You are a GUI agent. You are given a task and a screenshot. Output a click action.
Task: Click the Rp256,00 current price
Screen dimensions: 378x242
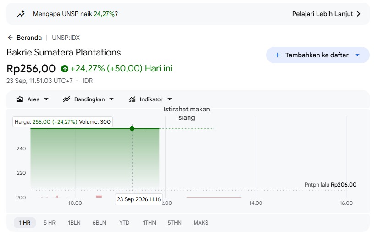point(31,69)
